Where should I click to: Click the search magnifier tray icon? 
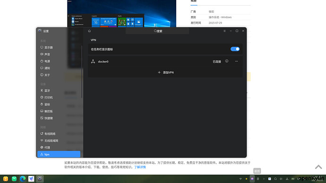[275, 179]
